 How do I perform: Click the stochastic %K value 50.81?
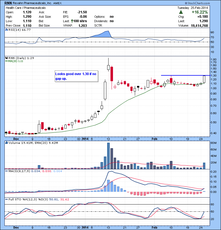pos(54,200)
